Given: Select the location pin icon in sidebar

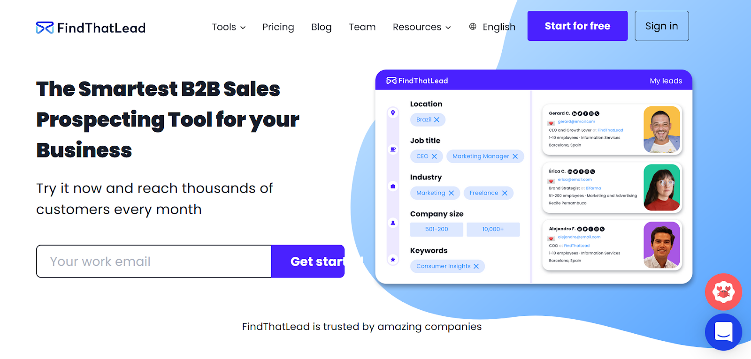Looking at the screenshot, I should [x=393, y=113].
